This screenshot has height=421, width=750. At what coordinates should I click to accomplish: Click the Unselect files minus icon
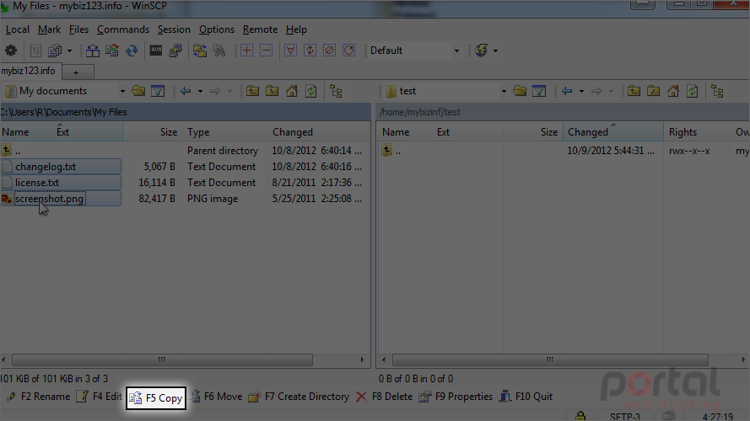(267, 51)
